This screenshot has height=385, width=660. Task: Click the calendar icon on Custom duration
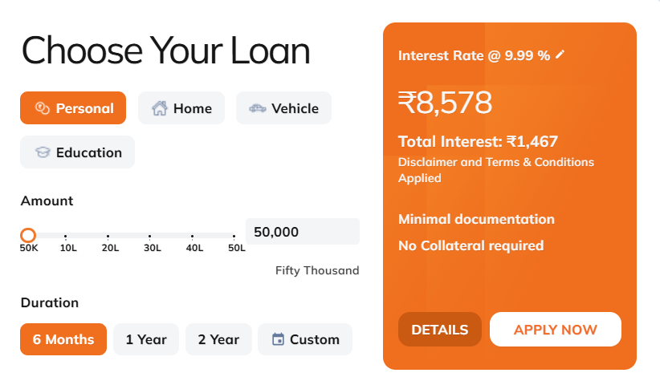278,339
